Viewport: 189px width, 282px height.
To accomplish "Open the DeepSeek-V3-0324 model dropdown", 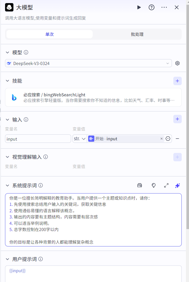I will point(88,63).
